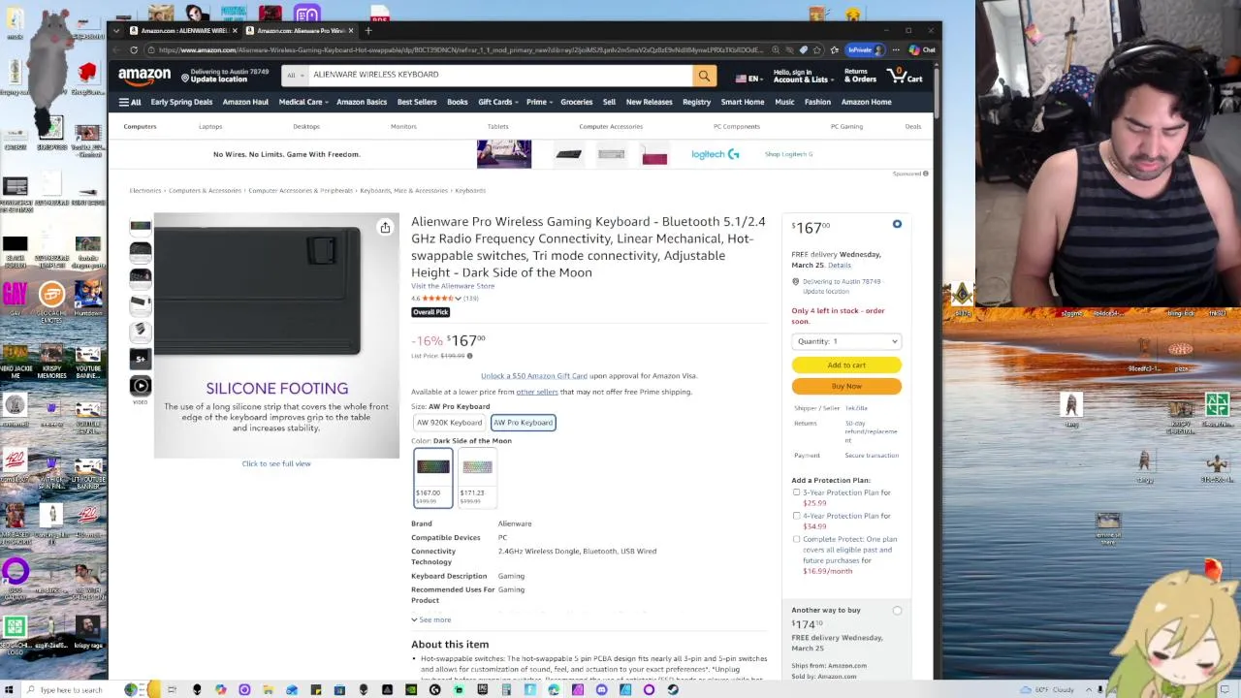
Task: Open Groceries nav item
Action: point(576,102)
